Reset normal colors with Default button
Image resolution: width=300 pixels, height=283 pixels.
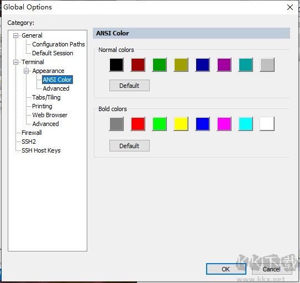(129, 86)
